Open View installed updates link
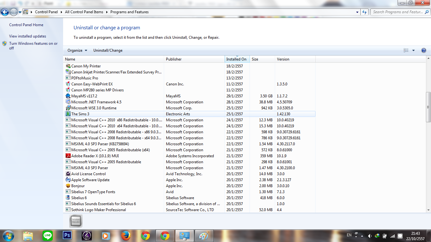Viewport: 431px width, 242px height. pyautogui.click(x=27, y=36)
